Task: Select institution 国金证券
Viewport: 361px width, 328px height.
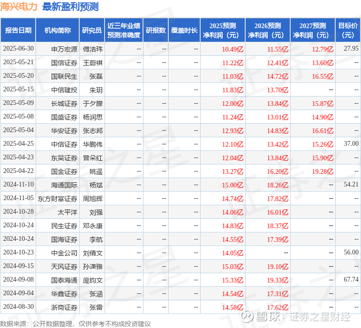Action: coord(64,171)
